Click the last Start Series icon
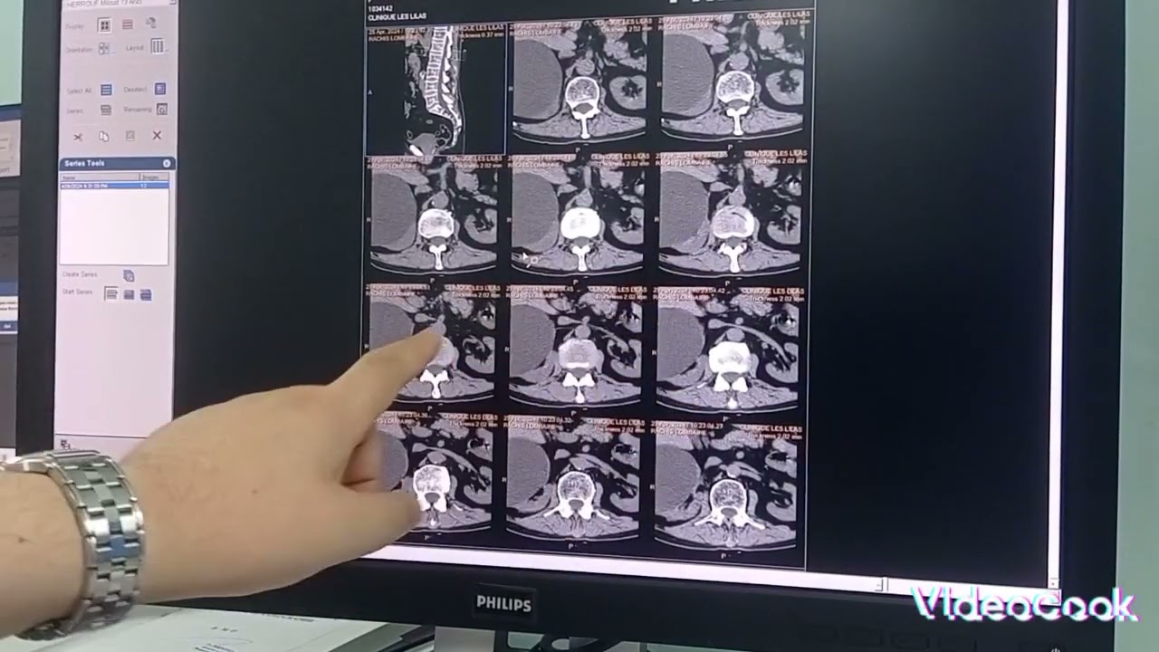Screen dimensions: 1159x652 (146, 295)
